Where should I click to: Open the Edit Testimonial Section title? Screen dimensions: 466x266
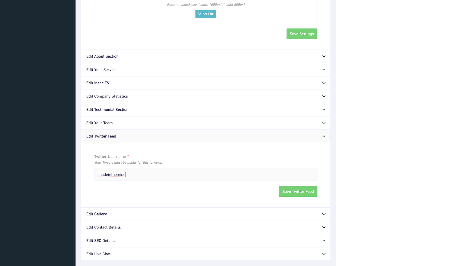[x=107, y=110]
